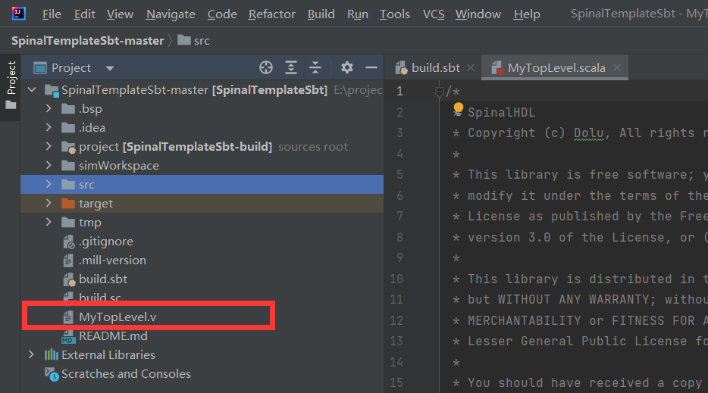Screen dimensions: 708x393
Task: Click the Expand All icon
Action: (x=291, y=67)
